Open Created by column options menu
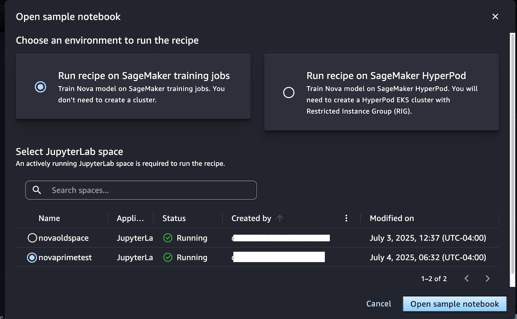The height and width of the screenshot is (319, 517). point(346,218)
